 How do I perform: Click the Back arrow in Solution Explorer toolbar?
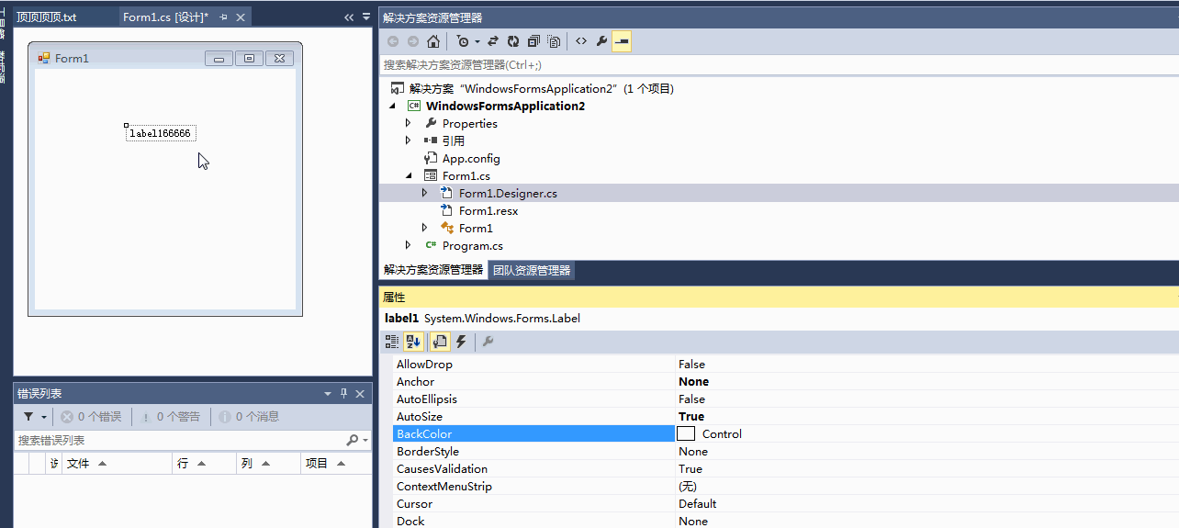pyautogui.click(x=393, y=41)
